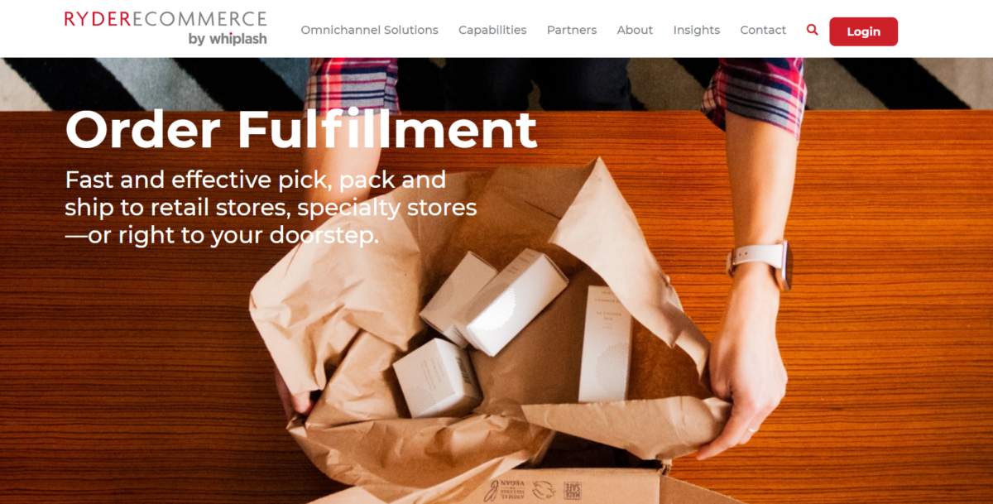Click the "Made Safe" stamp on the box flap

[573, 490]
